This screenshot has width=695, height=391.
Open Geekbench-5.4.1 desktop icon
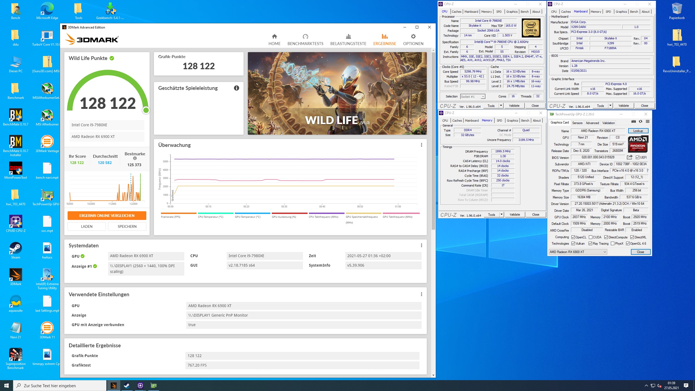pyautogui.click(x=110, y=11)
